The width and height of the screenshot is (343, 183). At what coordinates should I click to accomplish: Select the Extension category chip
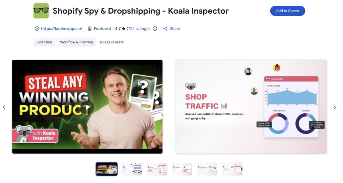pyautogui.click(x=44, y=42)
